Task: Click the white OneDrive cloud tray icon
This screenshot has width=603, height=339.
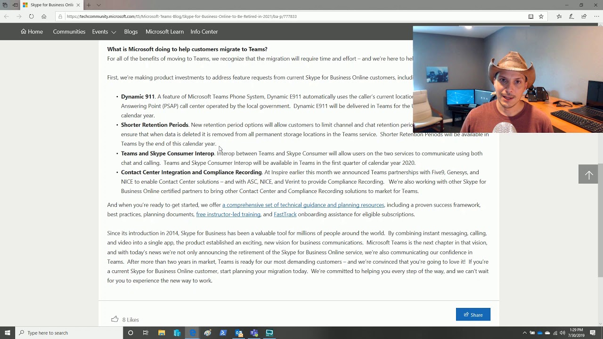Action: [x=548, y=333]
